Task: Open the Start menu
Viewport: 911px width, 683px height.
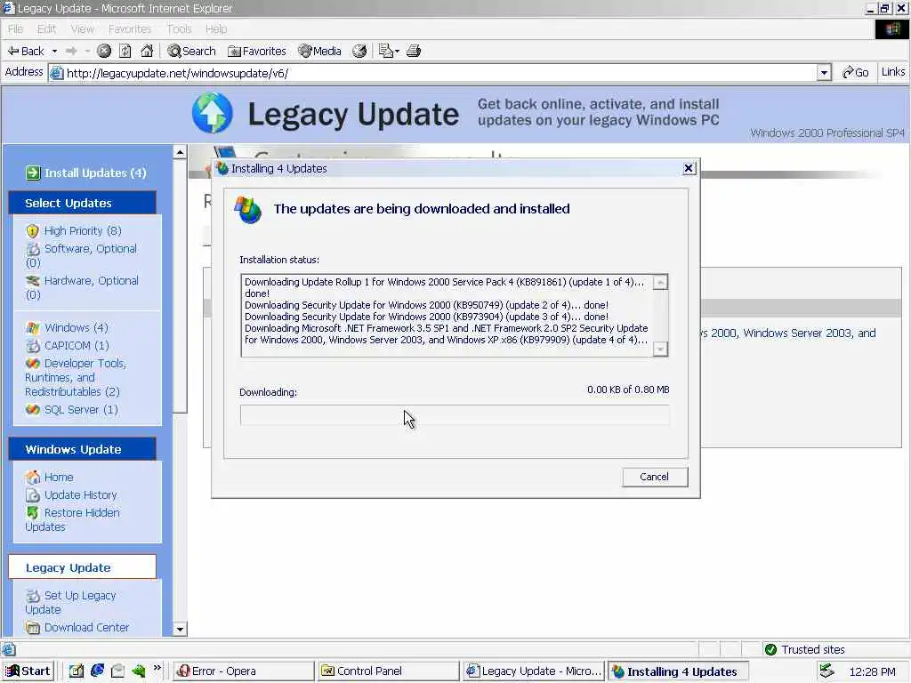Action: coord(28,671)
